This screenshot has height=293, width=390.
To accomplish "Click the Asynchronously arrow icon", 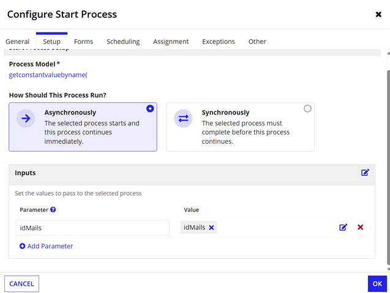I will 26,119.
